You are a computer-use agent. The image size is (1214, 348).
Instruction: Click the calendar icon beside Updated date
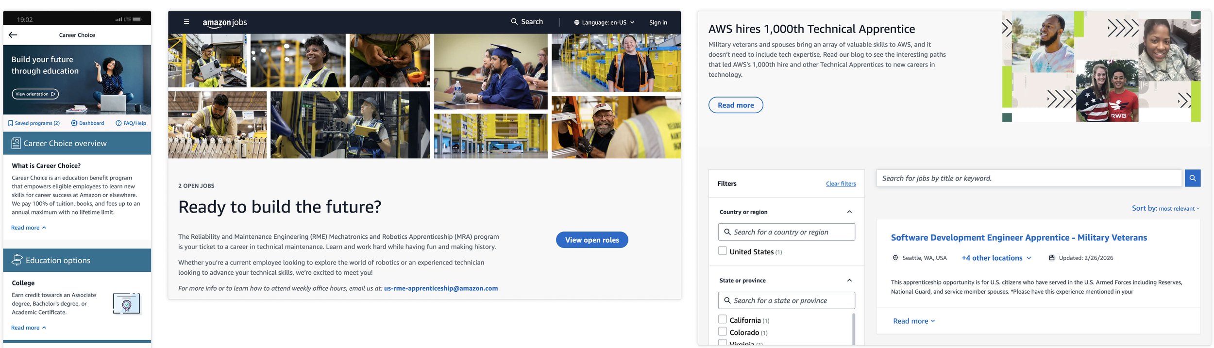click(1051, 258)
